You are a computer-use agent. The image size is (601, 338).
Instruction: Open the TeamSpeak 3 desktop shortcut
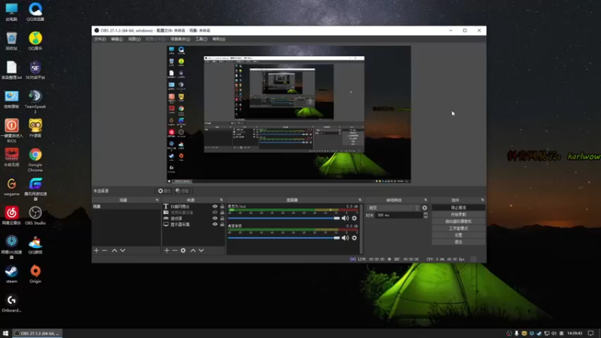click(35, 101)
